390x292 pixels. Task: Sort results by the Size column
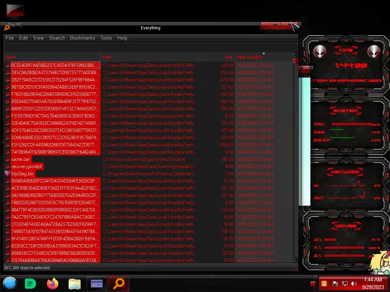[x=216, y=57]
